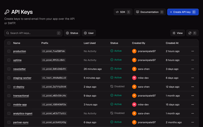This screenshot has width=203, height=127.
Task: Click sara-chen avatar in newsletter row
Action: tap(134, 69)
